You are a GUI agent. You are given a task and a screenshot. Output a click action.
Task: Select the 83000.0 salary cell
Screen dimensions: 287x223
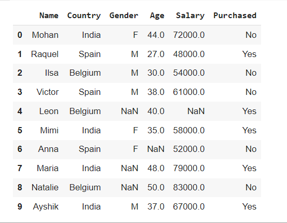click(x=189, y=188)
